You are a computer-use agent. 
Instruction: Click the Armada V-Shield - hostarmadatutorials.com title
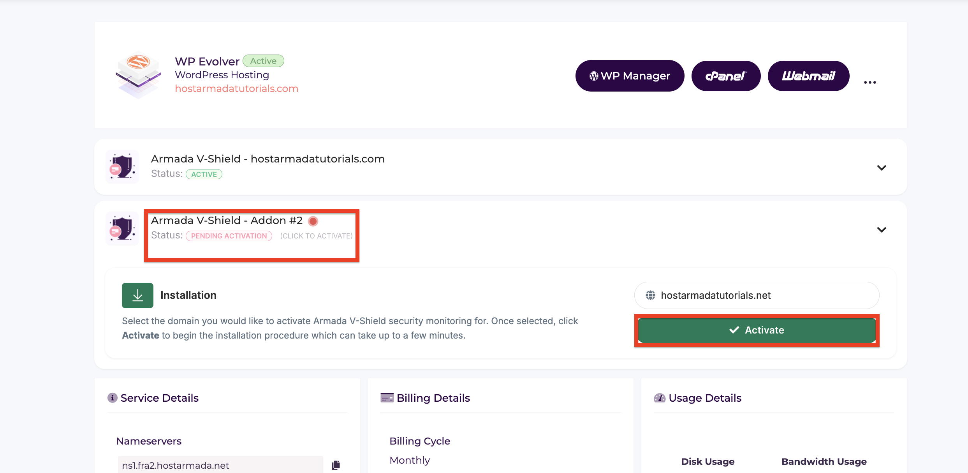tap(268, 159)
